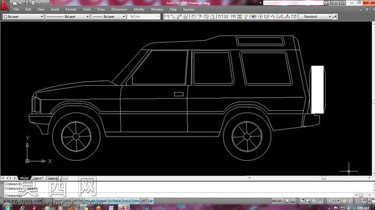The image size is (375, 210).
Task: Click the search binoculars icon
Action: point(327,3)
